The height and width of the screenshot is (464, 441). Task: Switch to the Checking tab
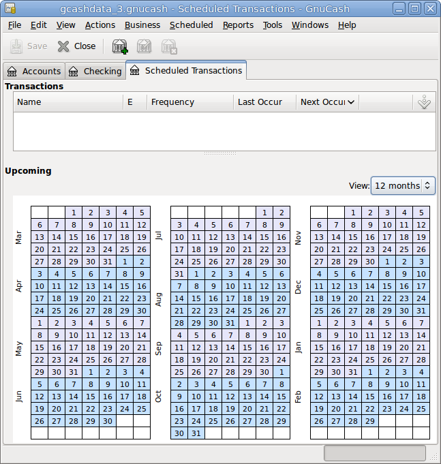coord(95,71)
